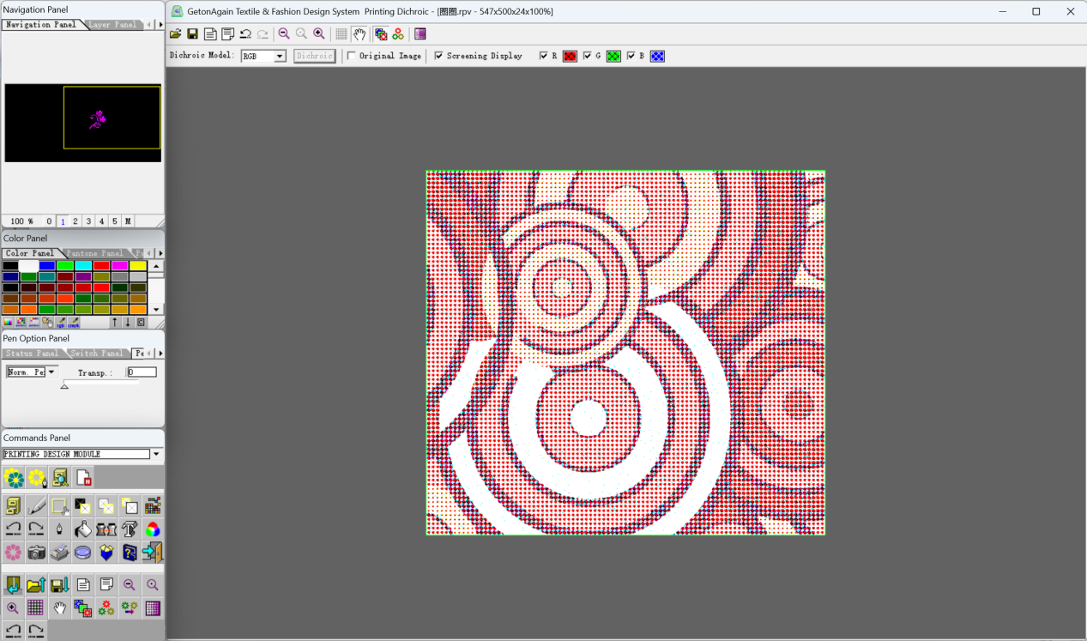Select the paint bucket fill tool
This screenshot has width=1087, height=641.
pyautogui.click(x=83, y=529)
